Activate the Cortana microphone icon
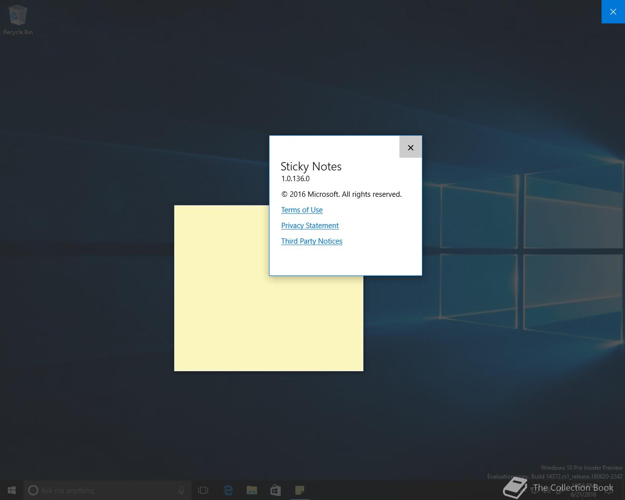This screenshot has height=500, width=625. pyautogui.click(x=181, y=490)
